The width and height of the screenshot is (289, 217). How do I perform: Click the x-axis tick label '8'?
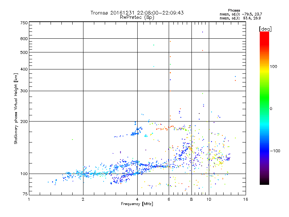pos(191,199)
